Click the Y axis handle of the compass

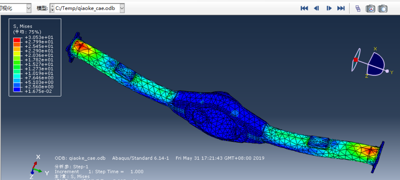coord(387,71)
